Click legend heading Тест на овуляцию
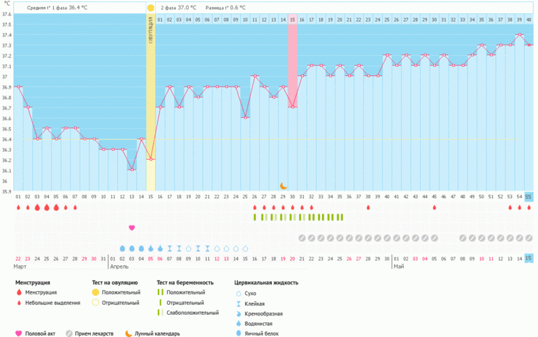 click(115, 283)
